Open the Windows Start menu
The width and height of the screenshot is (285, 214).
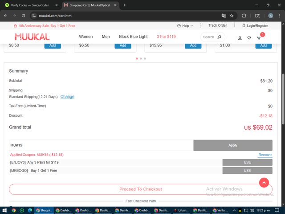click(x=4, y=210)
